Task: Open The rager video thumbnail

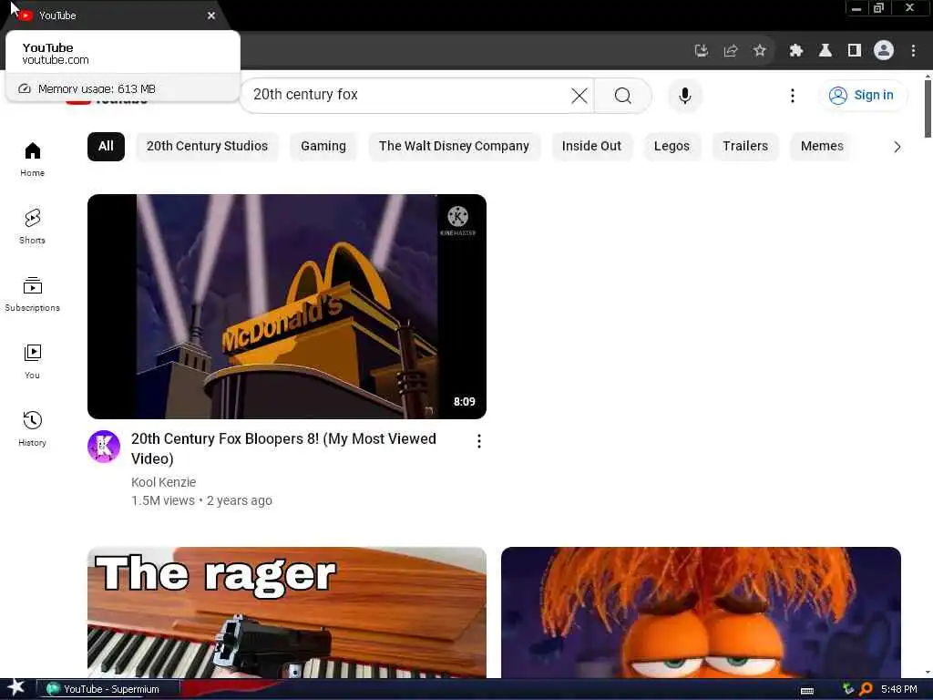Action: (287, 612)
